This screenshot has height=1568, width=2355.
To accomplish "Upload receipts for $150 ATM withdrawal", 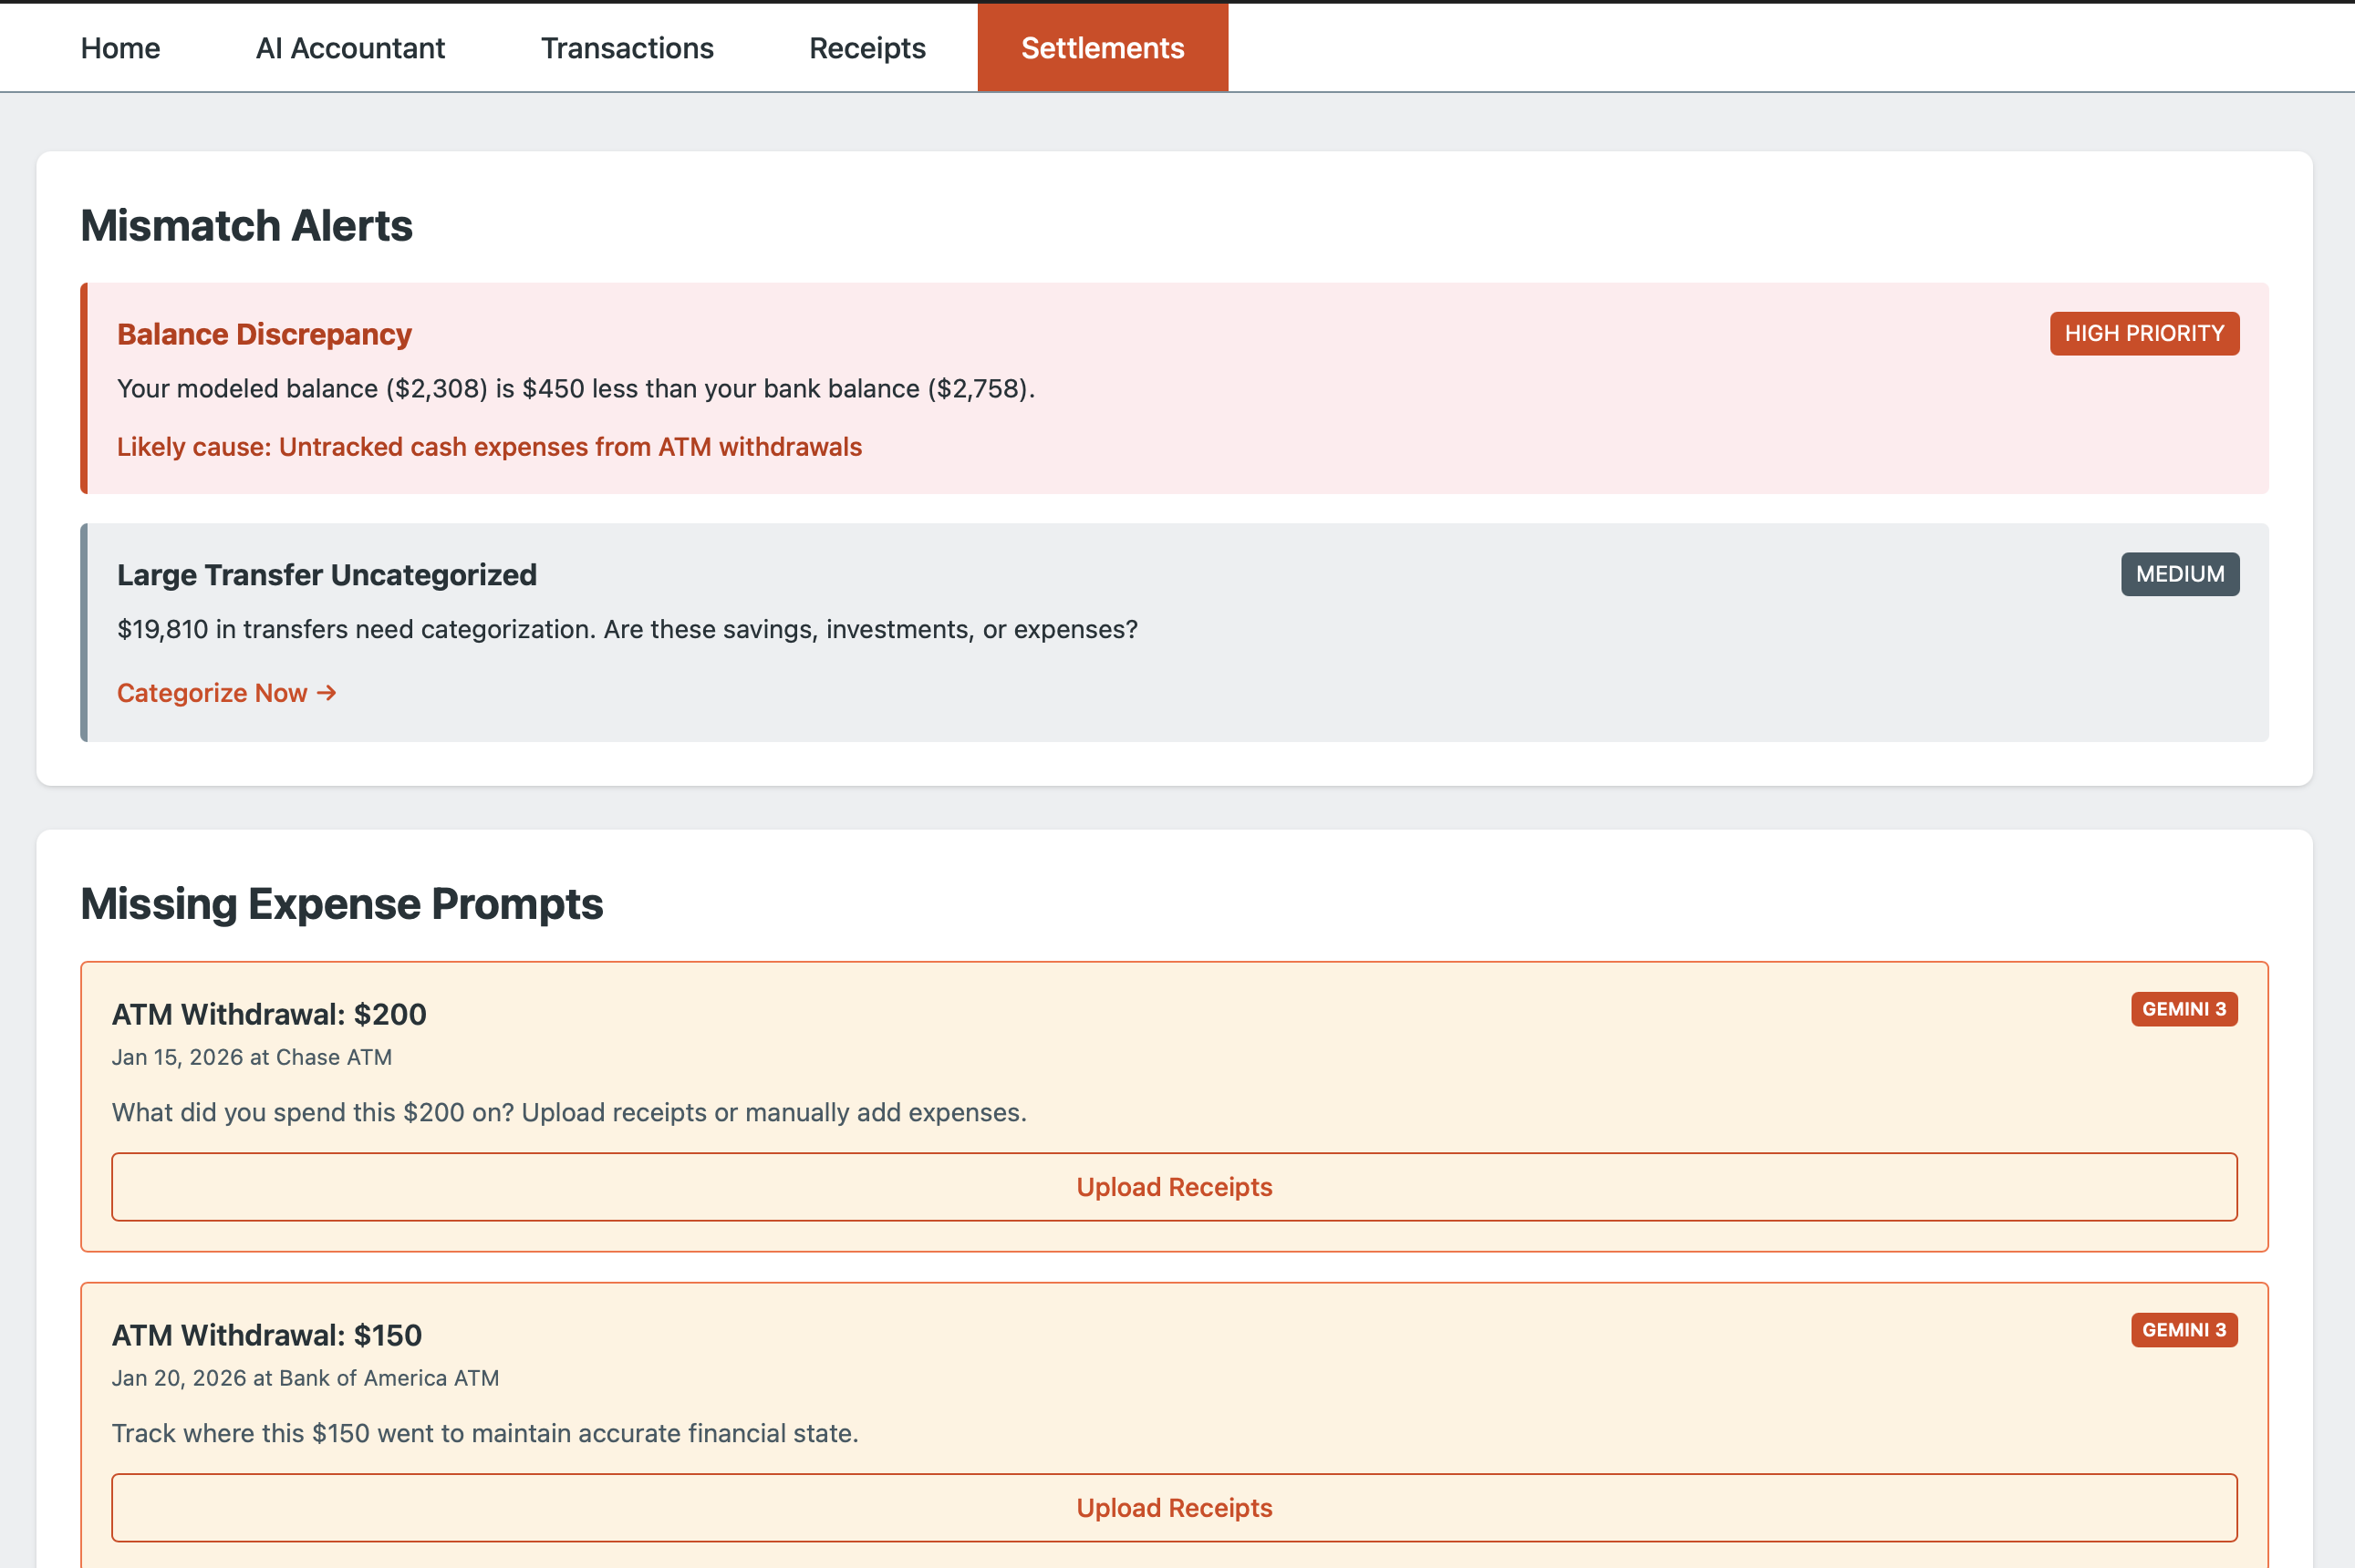I will tap(1175, 1508).
